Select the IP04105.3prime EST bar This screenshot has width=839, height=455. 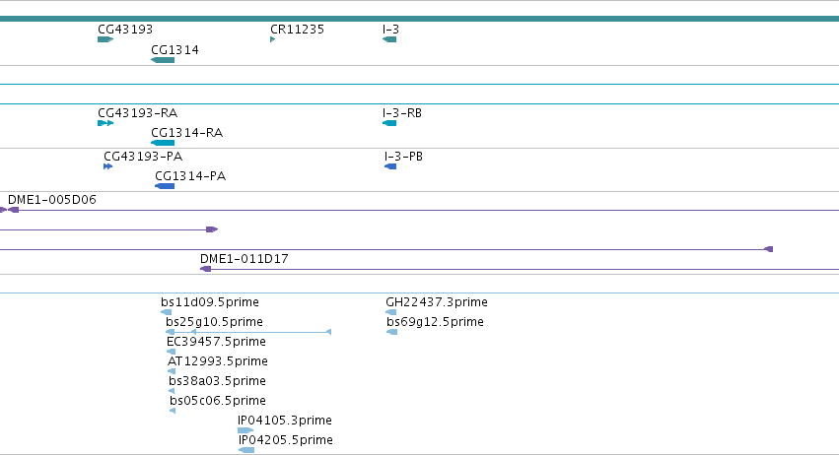tap(245, 431)
